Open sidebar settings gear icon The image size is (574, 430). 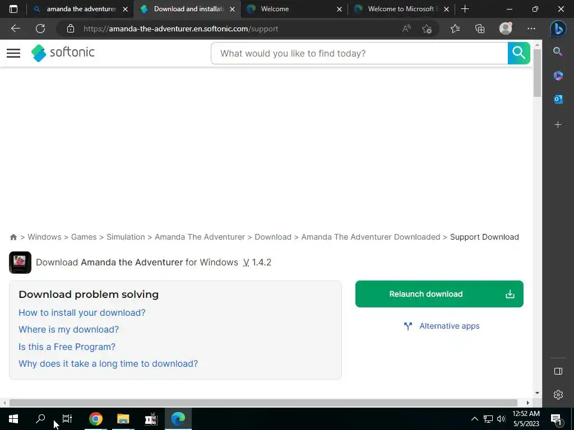click(x=558, y=395)
